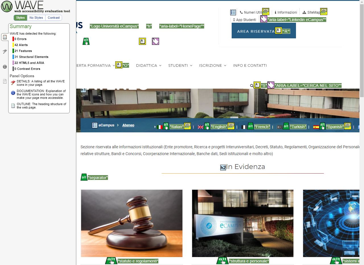Image resolution: width=364 pixels, height=265 pixels.
Task: Expand the STUDENTI dropdown menu
Action: point(180,65)
